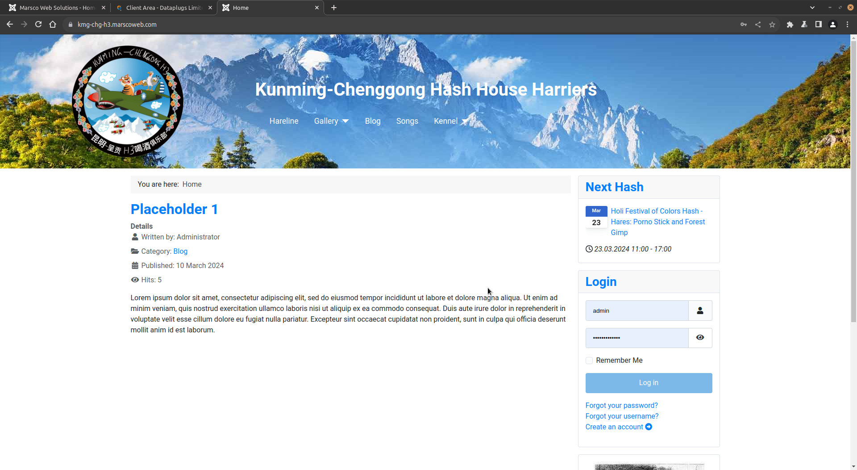View site lock information icon
This screenshot has width=857, height=470.
coord(70,25)
